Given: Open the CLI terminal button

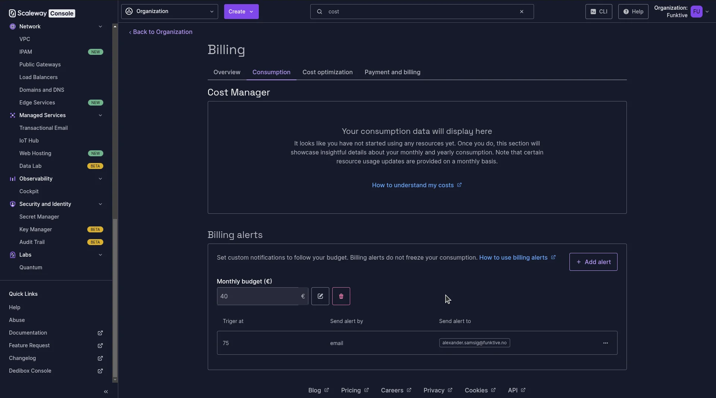Looking at the screenshot, I should 599,12.
